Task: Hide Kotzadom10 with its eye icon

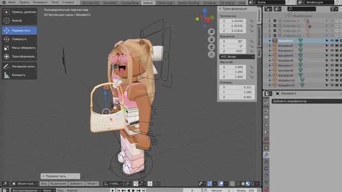Action: (332, 81)
